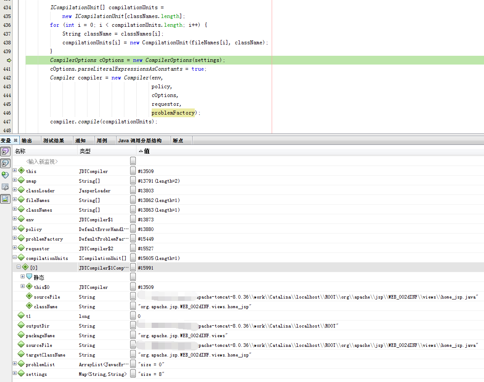Expand the requestor variable node
This screenshot has height=382, width=484.
pos(15,247)
